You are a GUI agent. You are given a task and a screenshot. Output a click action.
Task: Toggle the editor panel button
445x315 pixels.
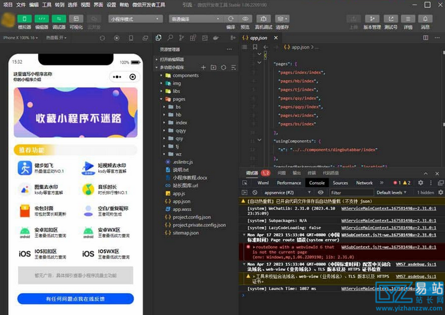[42, 19]
